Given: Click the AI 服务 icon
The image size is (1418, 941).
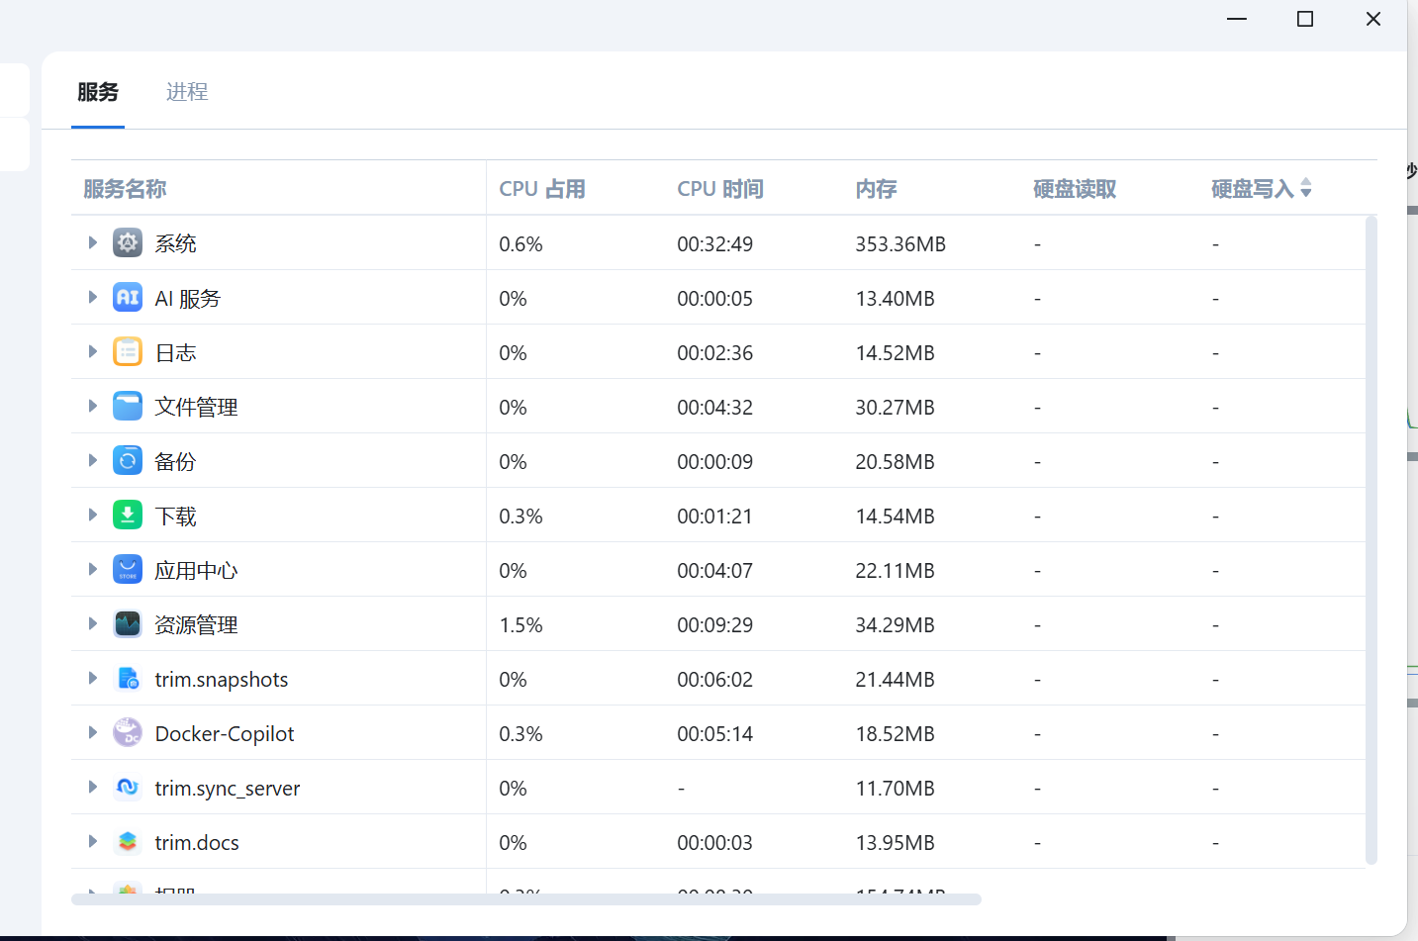Looking at the screenshot, I should 128,297.
